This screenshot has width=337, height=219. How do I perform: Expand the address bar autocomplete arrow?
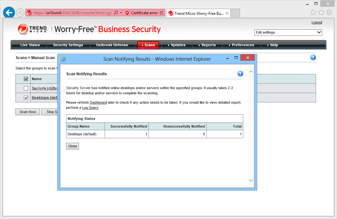121,13
